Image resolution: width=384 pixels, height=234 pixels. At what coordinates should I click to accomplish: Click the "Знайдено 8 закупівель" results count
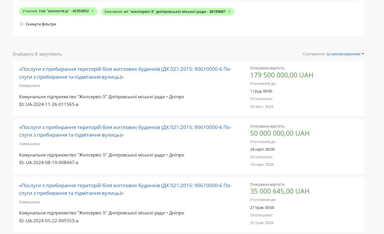tap(37, 54)
